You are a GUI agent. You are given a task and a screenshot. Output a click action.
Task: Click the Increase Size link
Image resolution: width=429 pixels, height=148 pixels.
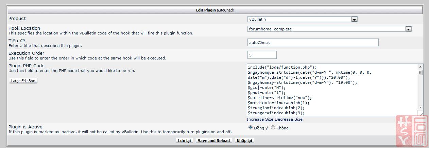(260, 119)
